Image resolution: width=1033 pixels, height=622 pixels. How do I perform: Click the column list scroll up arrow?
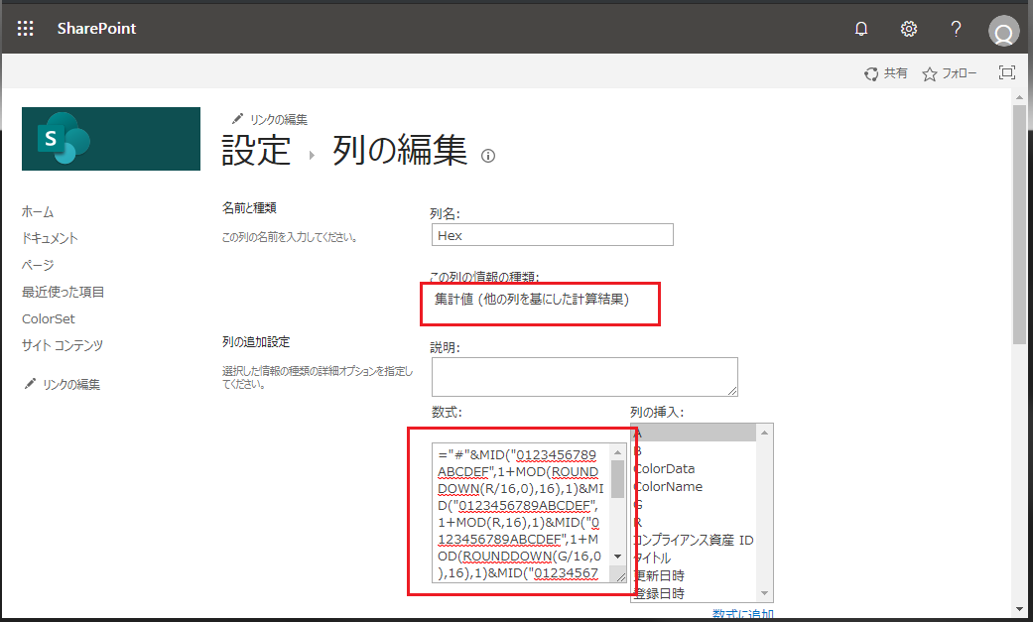[x=764, y=433]
